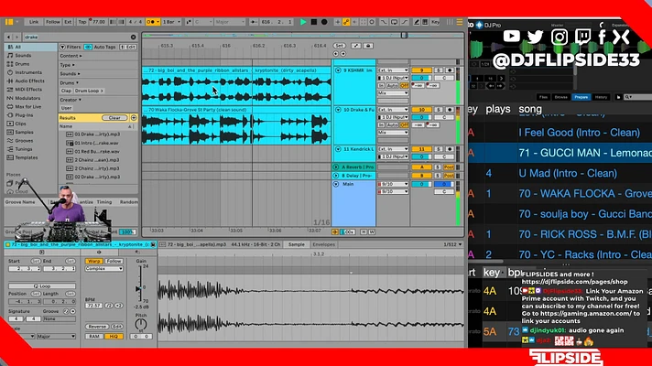Switch to Prepare tab in Serato DJ Pro

pos(581,97)
